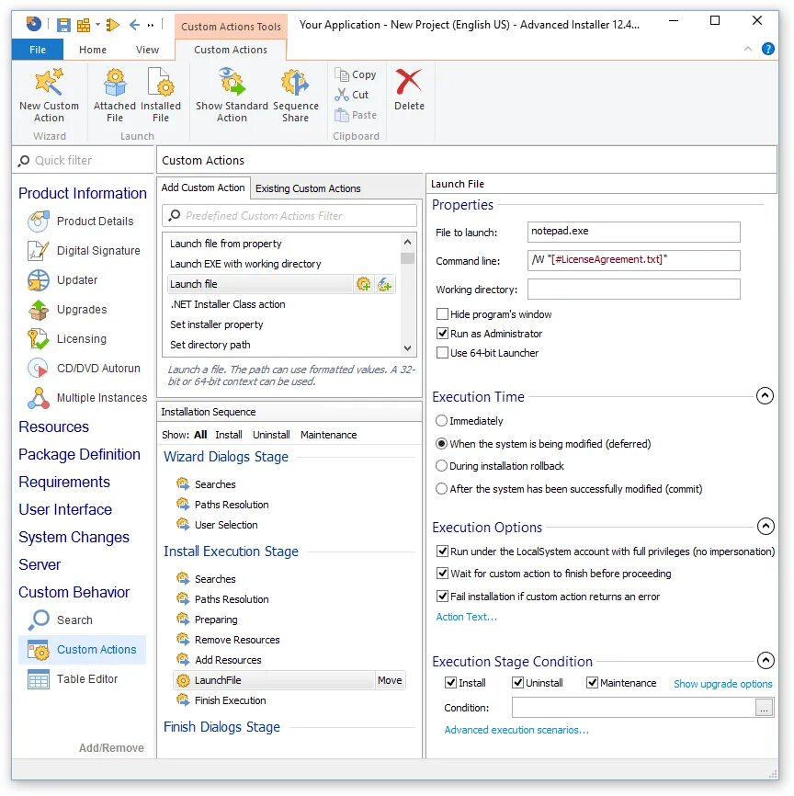The height and width of the screenshot is (796, 794).
Task: Collapse the Execution Stage Condition section
Action: 766,661
